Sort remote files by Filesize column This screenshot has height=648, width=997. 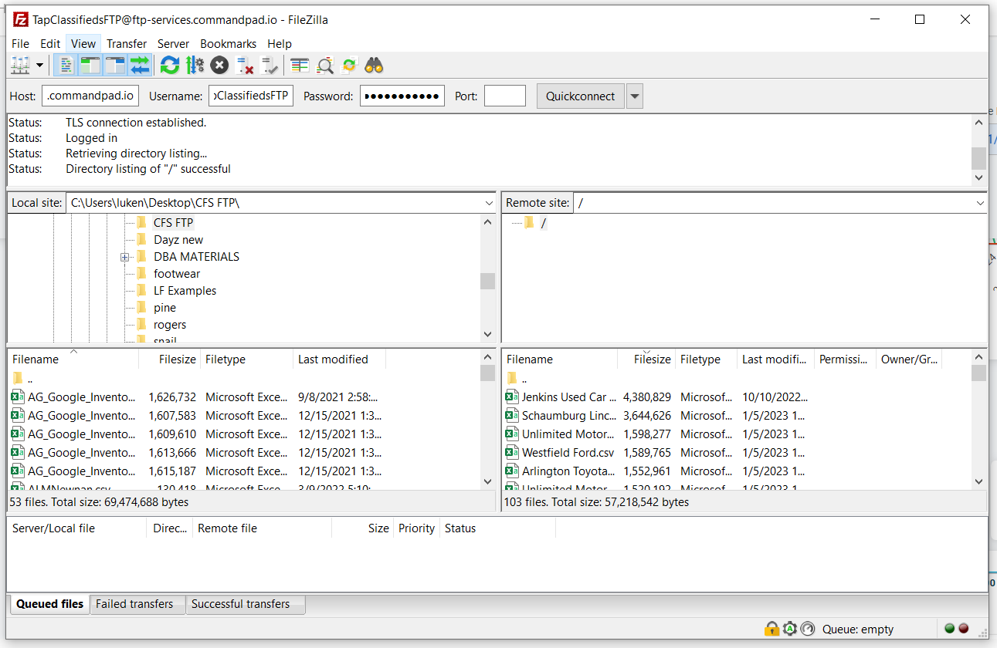[x=647, y=359]
